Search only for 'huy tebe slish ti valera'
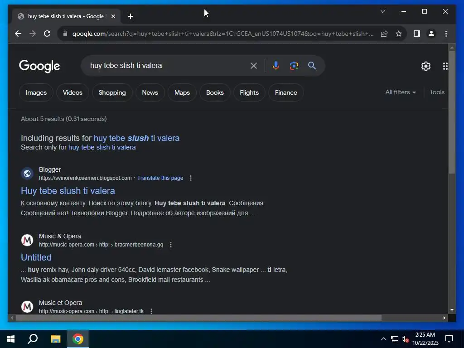This screenshot has height=348, width=464. point(102,147)
